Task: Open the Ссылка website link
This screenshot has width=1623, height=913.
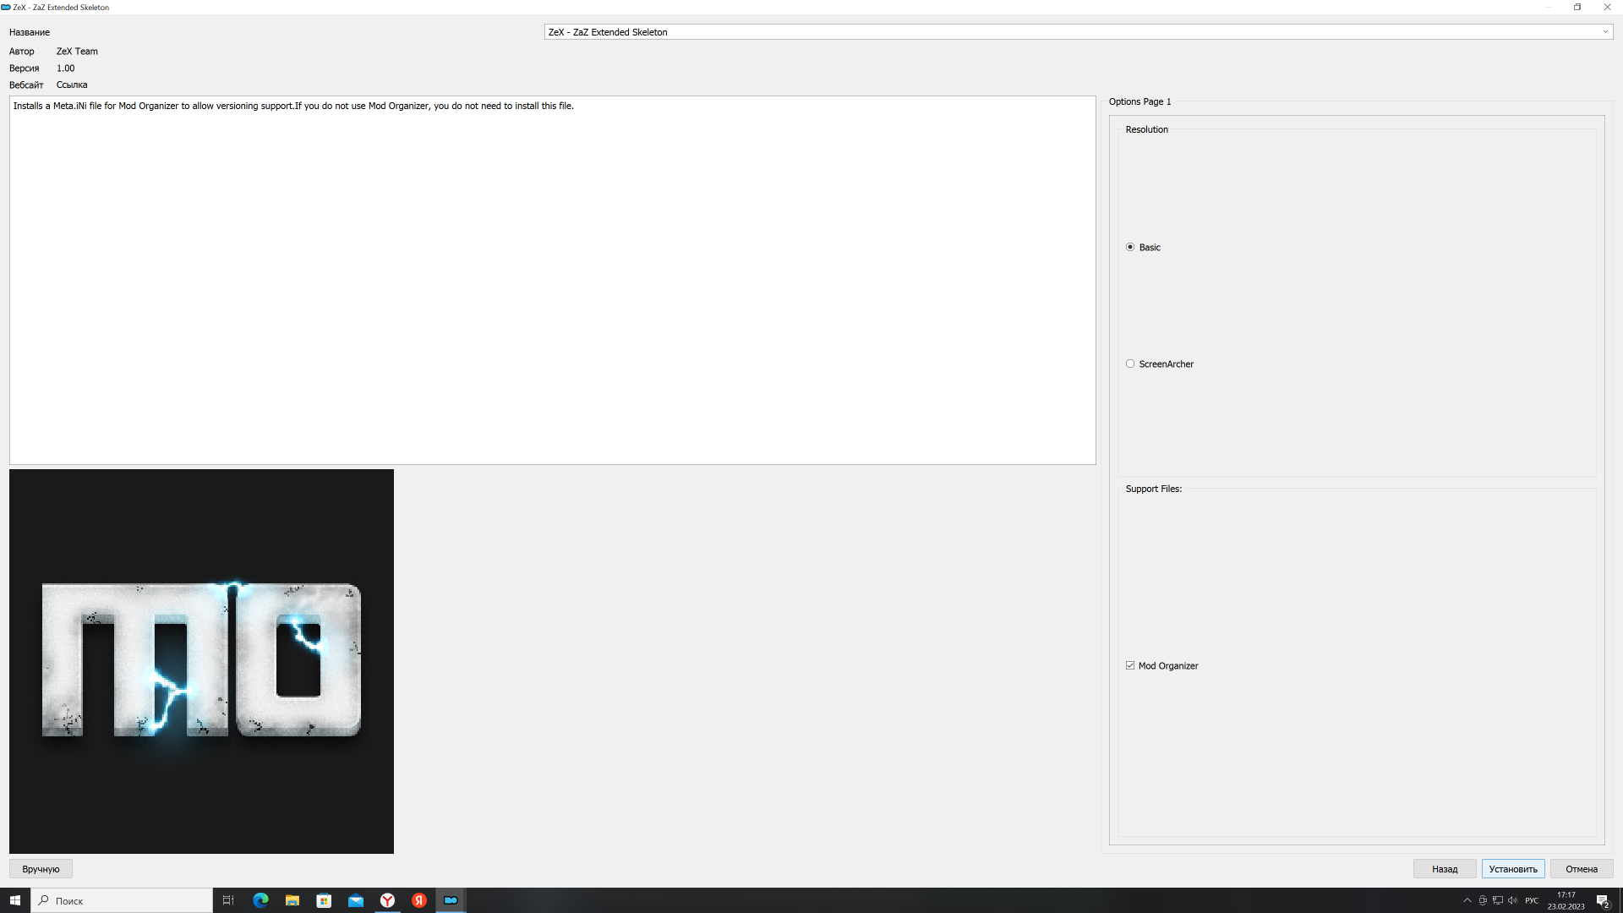Action: click(x=72, y=85)
